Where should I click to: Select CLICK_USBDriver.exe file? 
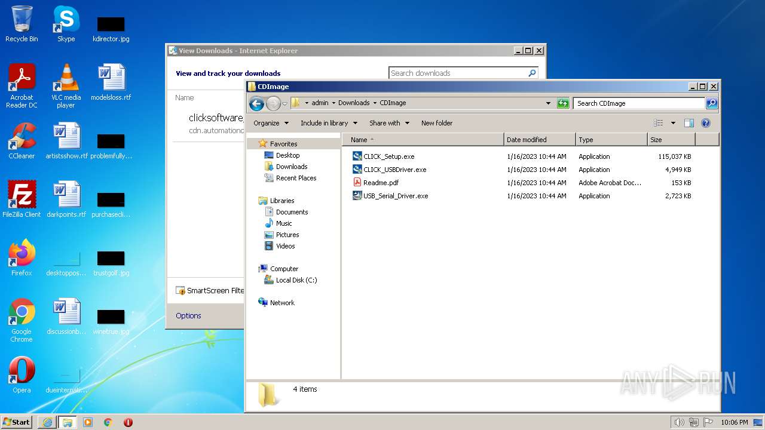[x=390, y=170]
